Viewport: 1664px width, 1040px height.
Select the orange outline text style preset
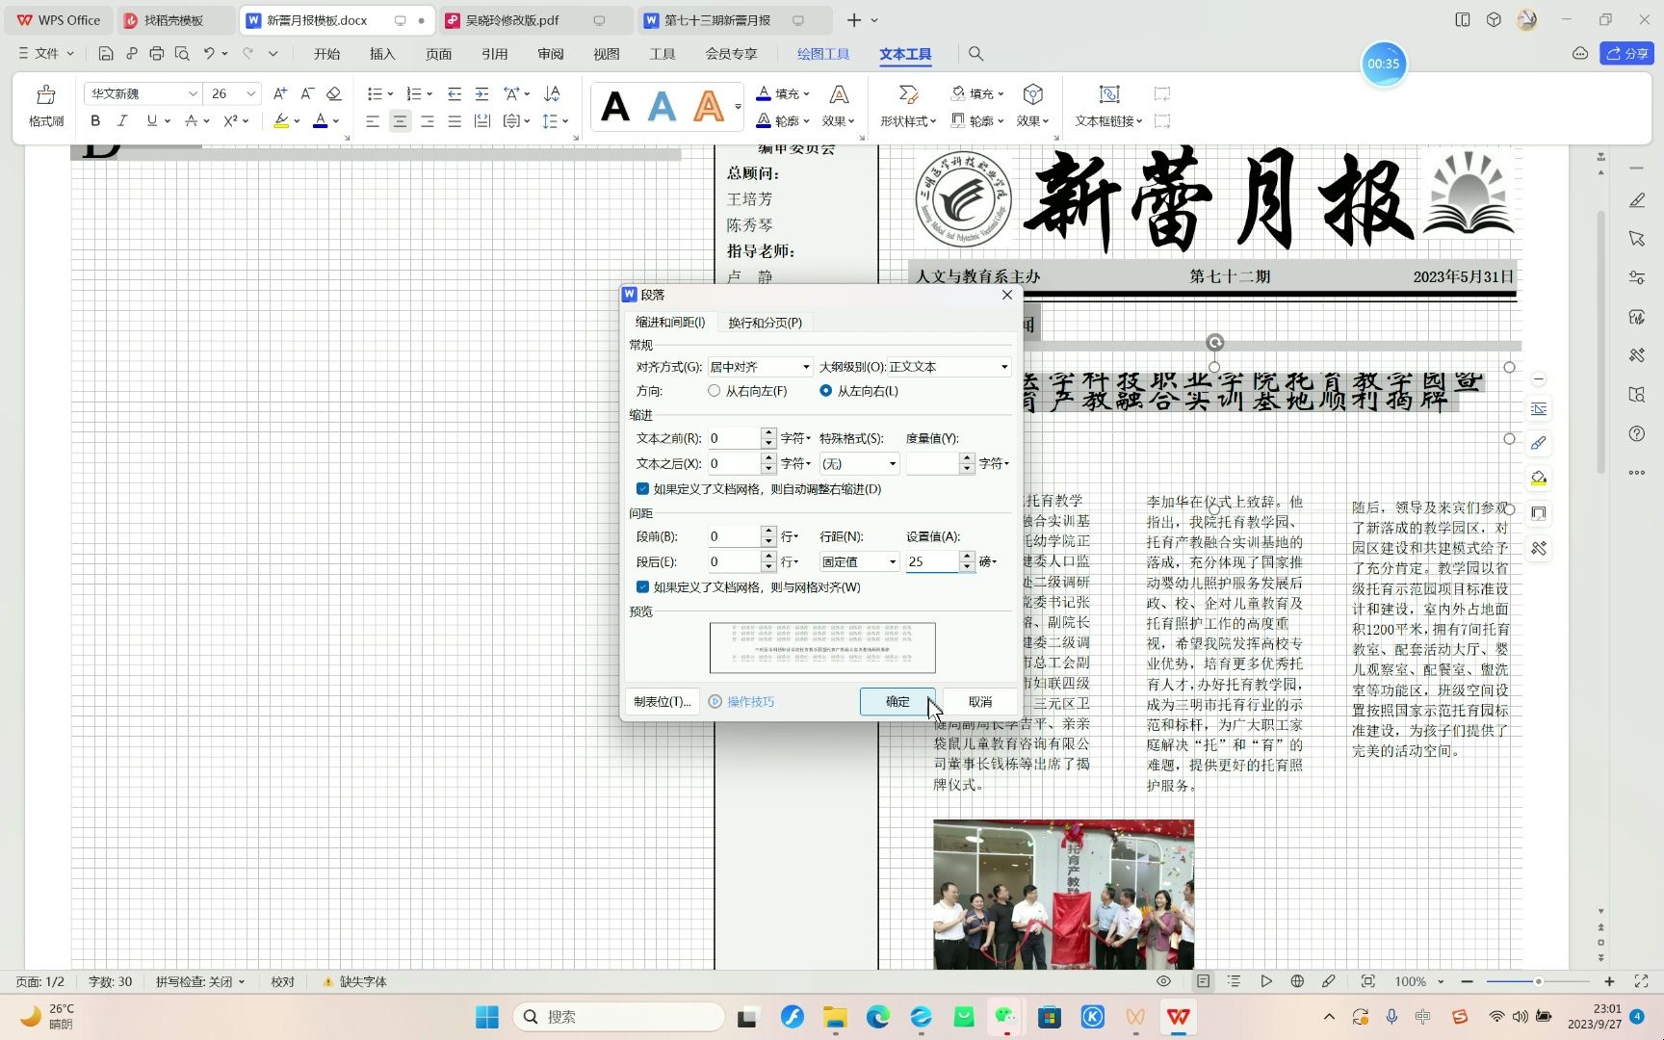pyautogui.click(x=709, y=106)
